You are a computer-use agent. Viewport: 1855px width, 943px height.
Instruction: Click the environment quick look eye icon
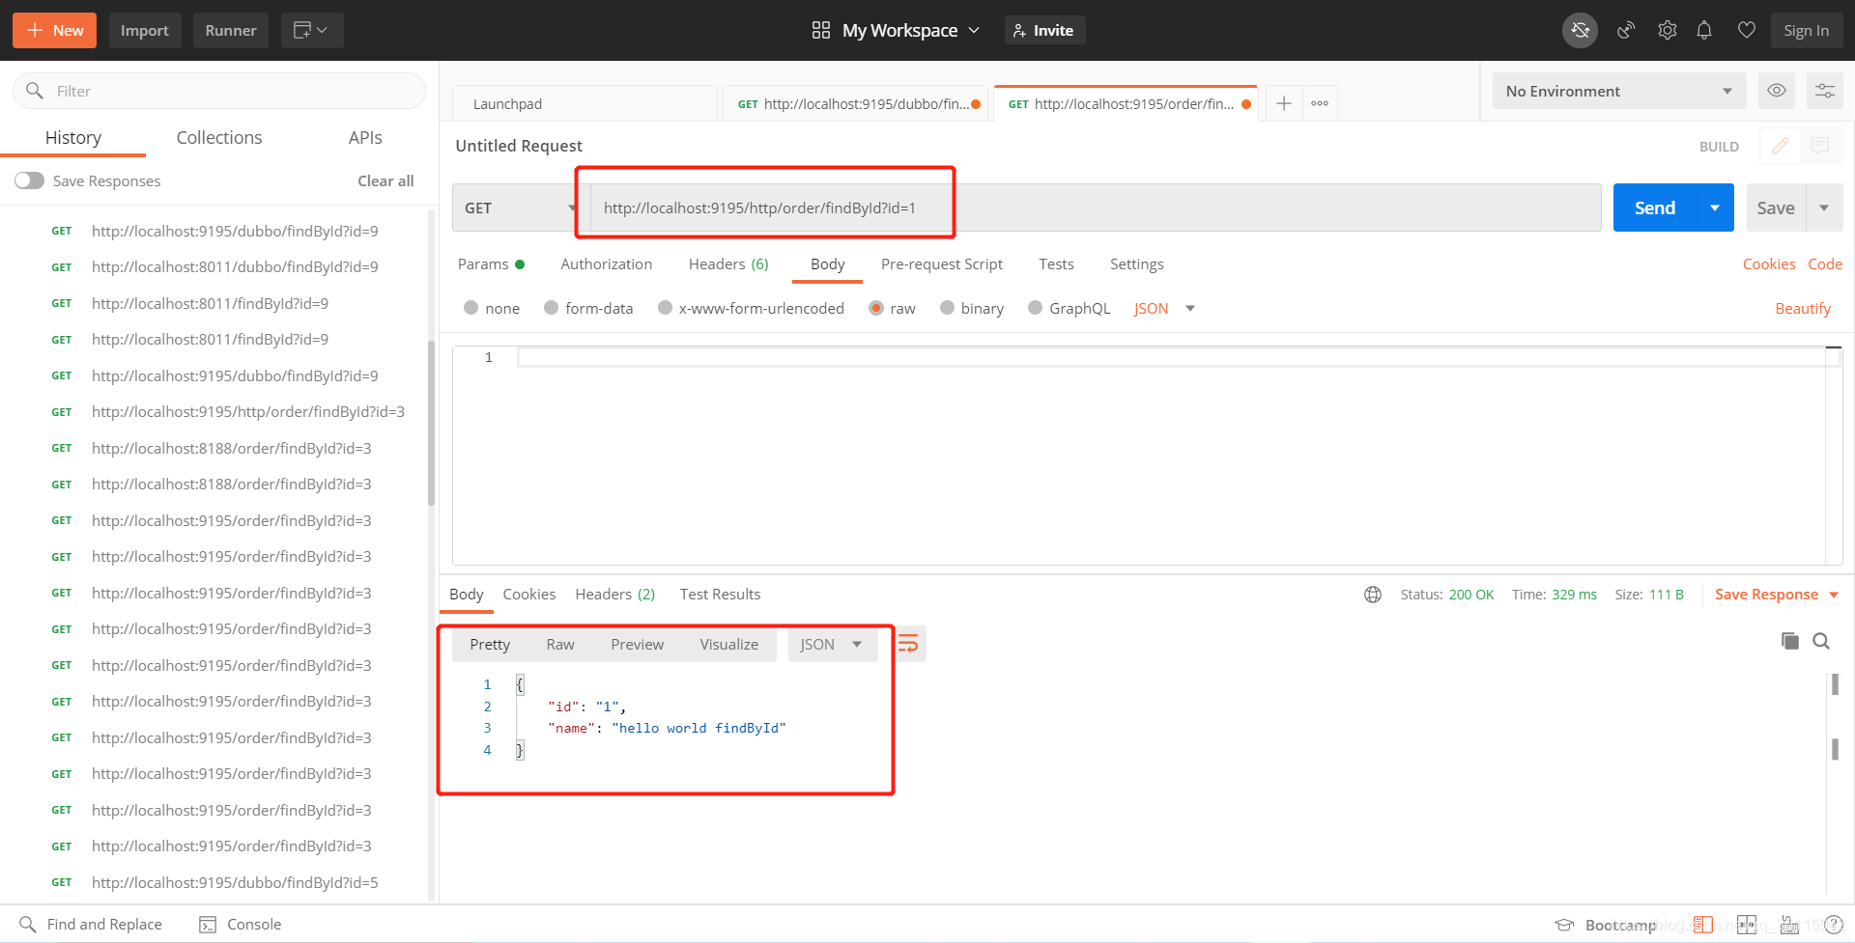click(x=1776, y=91)
